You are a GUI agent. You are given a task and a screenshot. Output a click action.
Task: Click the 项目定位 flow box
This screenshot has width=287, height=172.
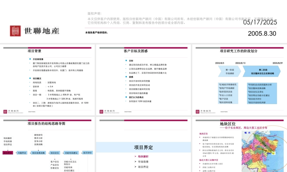pos(55,153)
